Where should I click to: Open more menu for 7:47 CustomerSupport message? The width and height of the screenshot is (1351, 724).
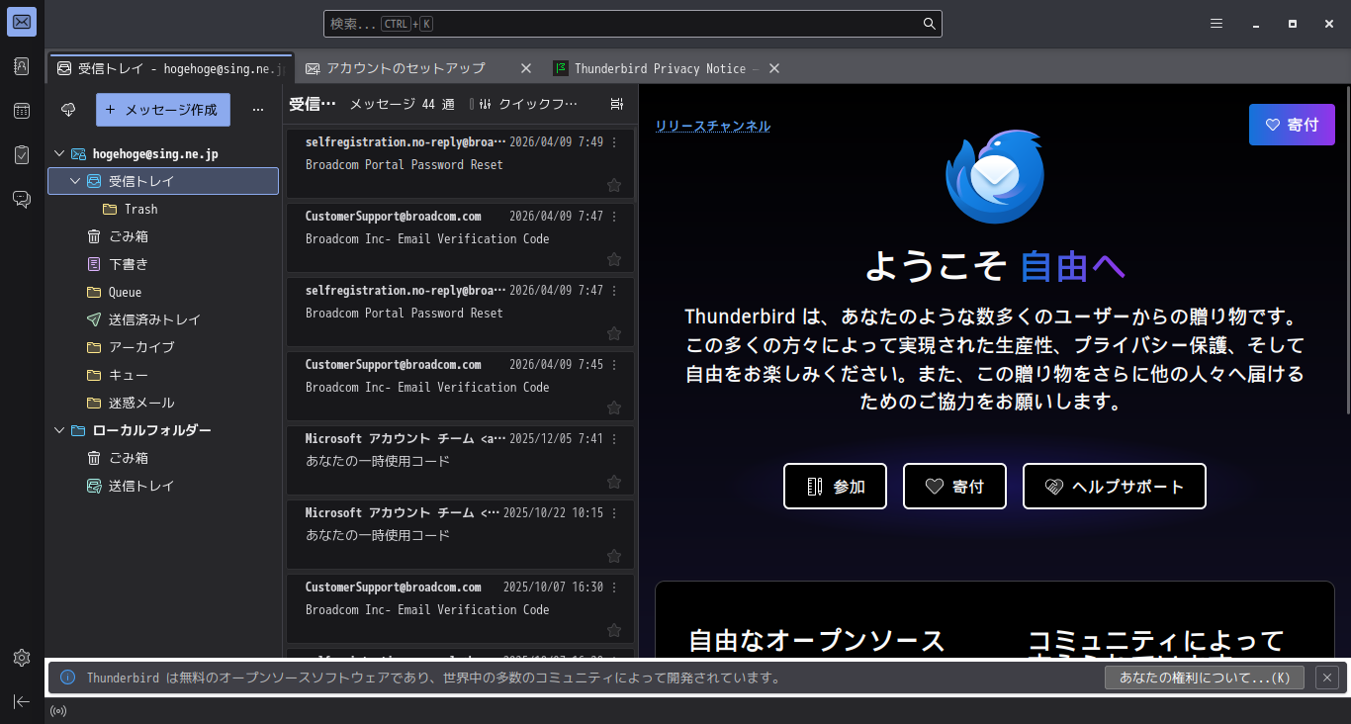tap(614, 217)
